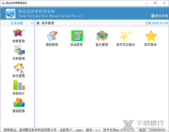
Task: Launch 调拨管理 document pencil icon
Action: click(52, 36)
